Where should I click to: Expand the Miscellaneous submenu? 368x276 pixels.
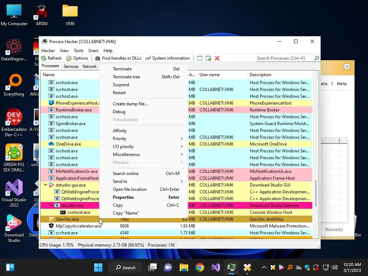click(x=148, y=155)
